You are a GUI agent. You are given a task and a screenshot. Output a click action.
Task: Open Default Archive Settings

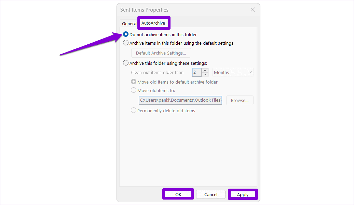point(161,53)
